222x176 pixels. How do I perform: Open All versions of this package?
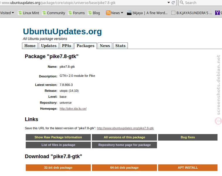[124, 137]
